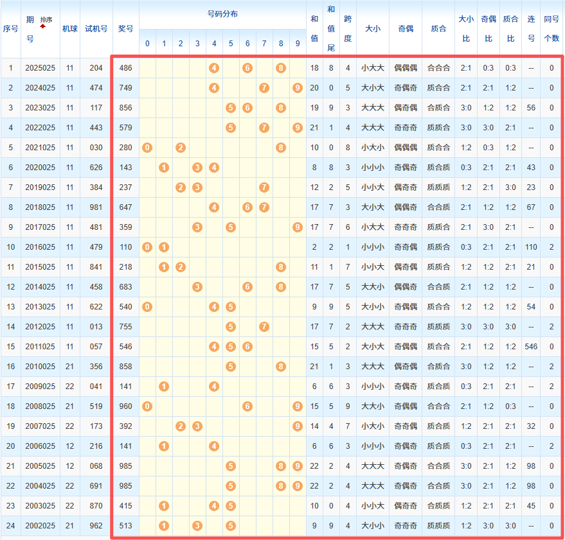Click orange ball 0 in row 2021025
The image size is (565, 540).
147,148
